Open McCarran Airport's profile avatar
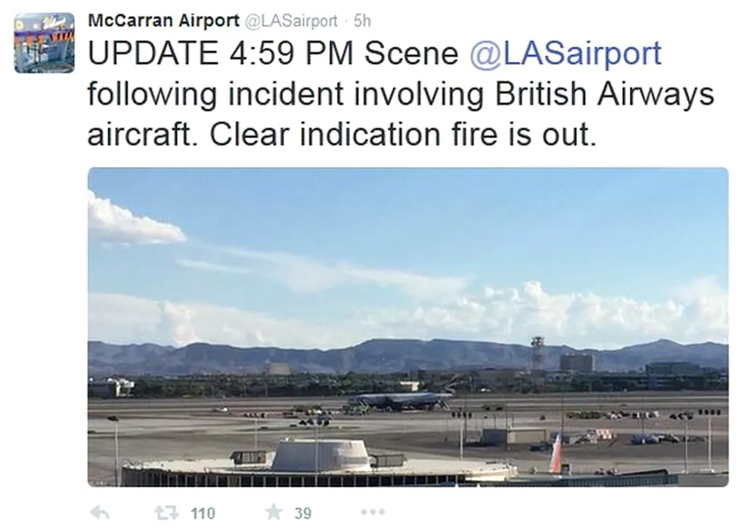Screen dimensions: 744x529 44,43
